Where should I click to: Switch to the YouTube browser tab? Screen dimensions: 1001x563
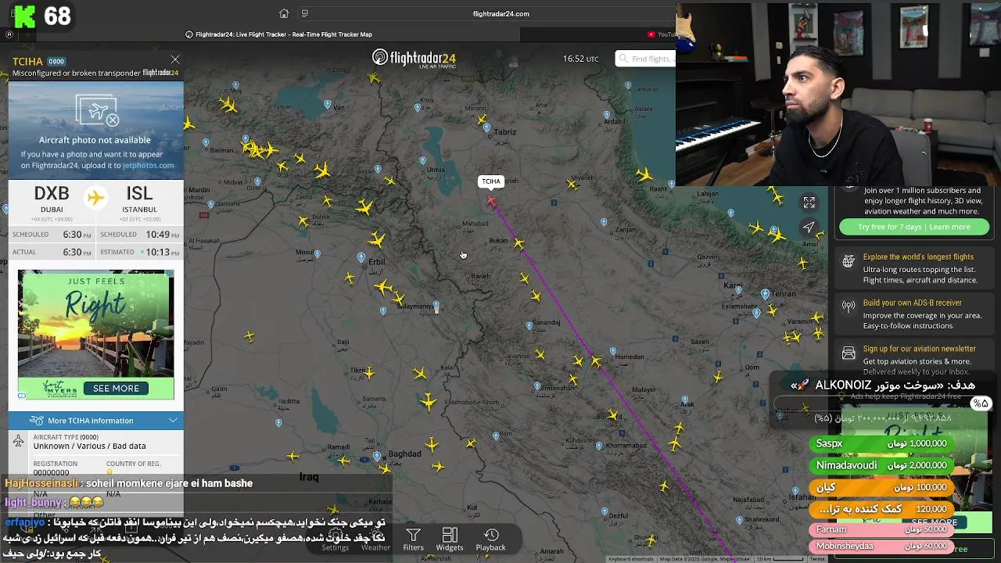[x=662, y=34]
